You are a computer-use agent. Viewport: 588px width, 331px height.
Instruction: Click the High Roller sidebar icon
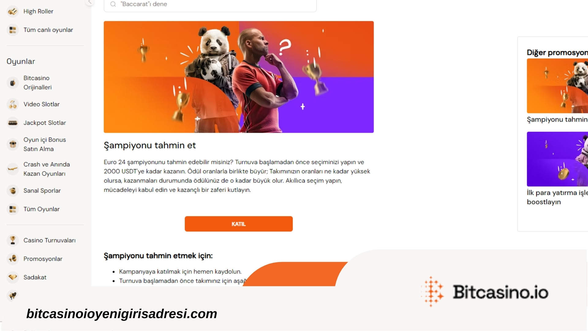click(x=12, y=11)
